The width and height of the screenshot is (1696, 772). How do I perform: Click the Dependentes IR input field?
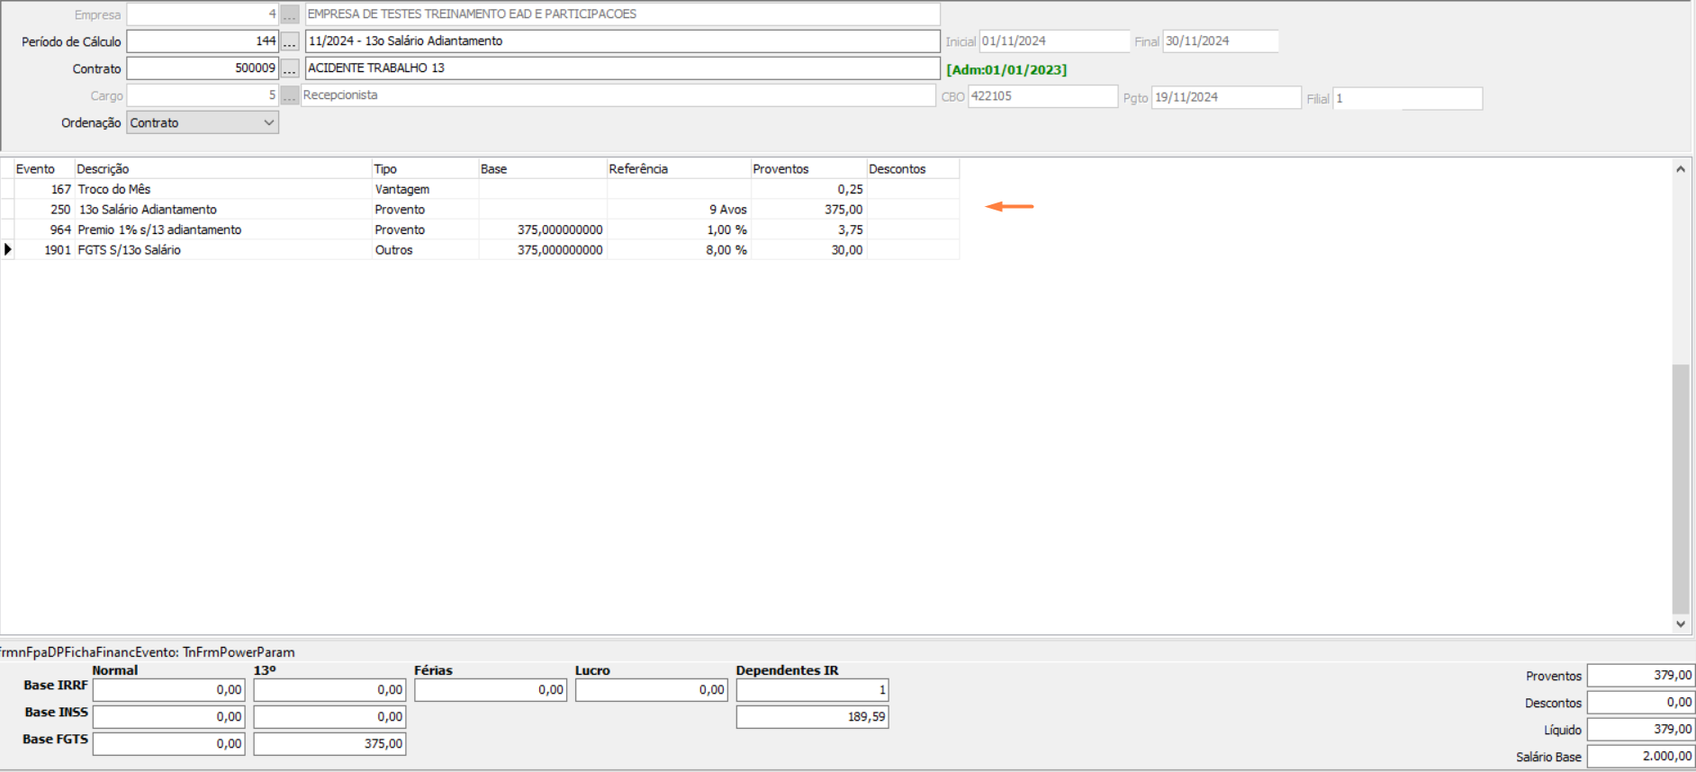pos(811,690)
